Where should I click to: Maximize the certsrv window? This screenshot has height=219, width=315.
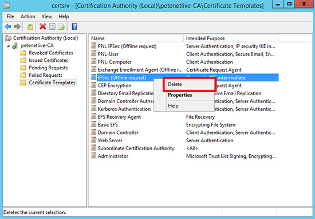pos(289,4)
